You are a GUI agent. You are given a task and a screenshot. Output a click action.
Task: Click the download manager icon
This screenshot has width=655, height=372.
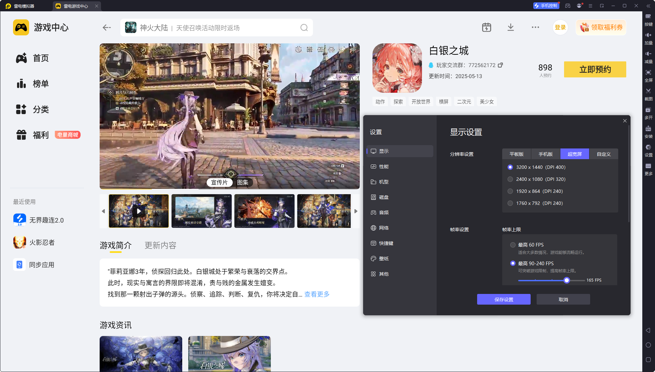tap(511, 27)
